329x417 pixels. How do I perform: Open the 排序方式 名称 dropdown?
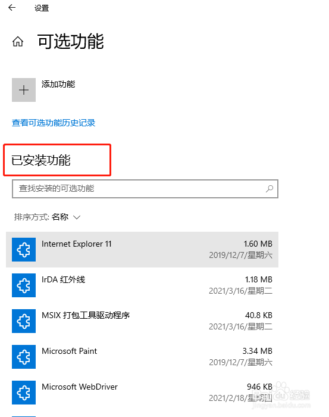point(47,217)
